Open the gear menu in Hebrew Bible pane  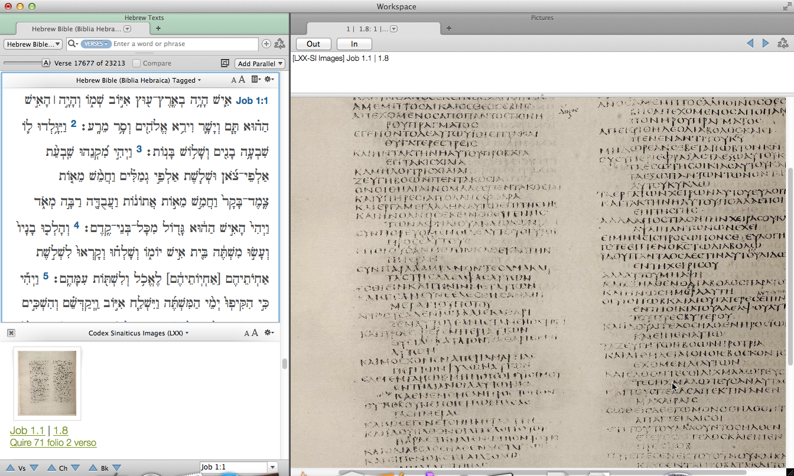pos(269,80)
